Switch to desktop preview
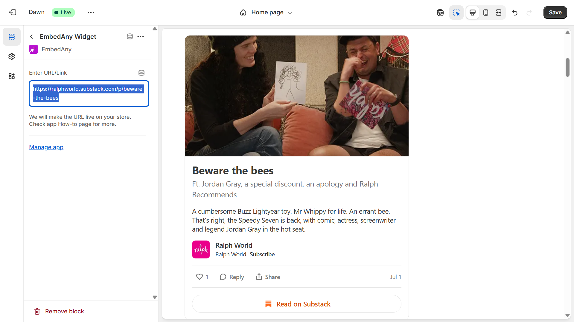The height and width of the screenshot is (322, 574). [472, 13]
